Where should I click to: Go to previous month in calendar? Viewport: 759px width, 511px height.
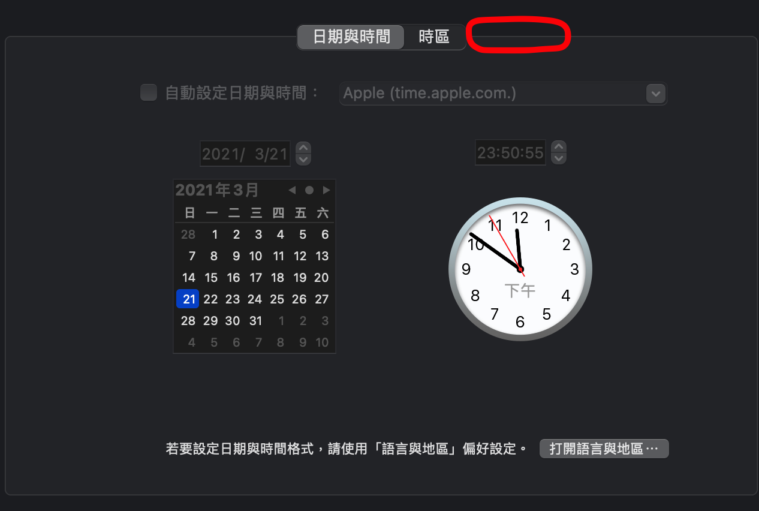pos(292,190)
